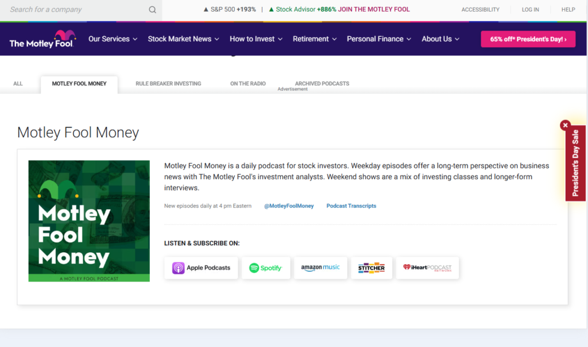Screen dimensions: 588x347
Task: Expand the Personal Finance dropdown
Action: (375, 39)
